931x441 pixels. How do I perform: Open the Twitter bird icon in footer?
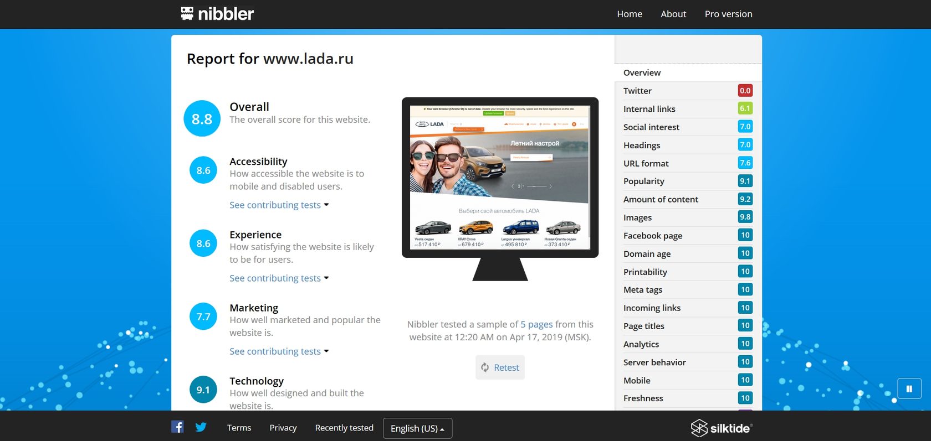click(201, 427)
